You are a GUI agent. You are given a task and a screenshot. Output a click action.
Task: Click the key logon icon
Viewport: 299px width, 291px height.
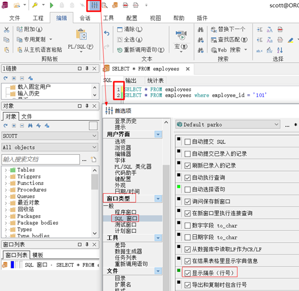pos(35,5)
